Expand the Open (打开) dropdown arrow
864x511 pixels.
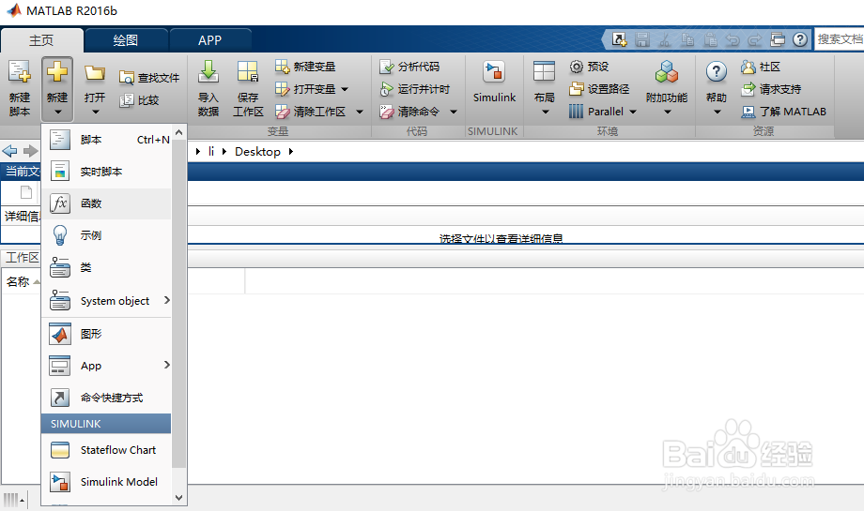click(96, 113)
